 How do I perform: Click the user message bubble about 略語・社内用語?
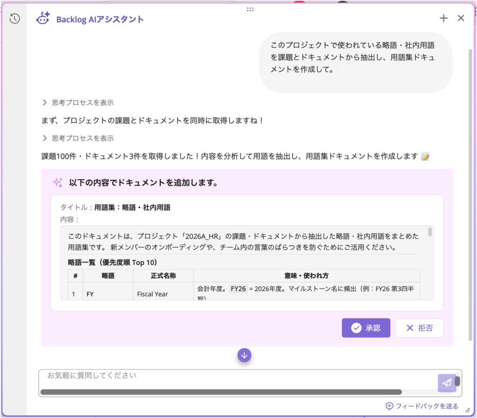point(355,62)
